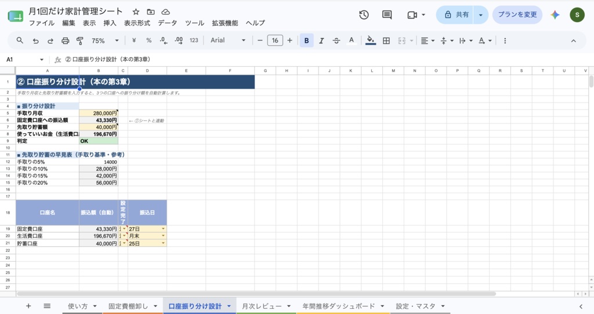Screen dimensions: 594x314
Task: Star the document
Action: click(136, 12)
